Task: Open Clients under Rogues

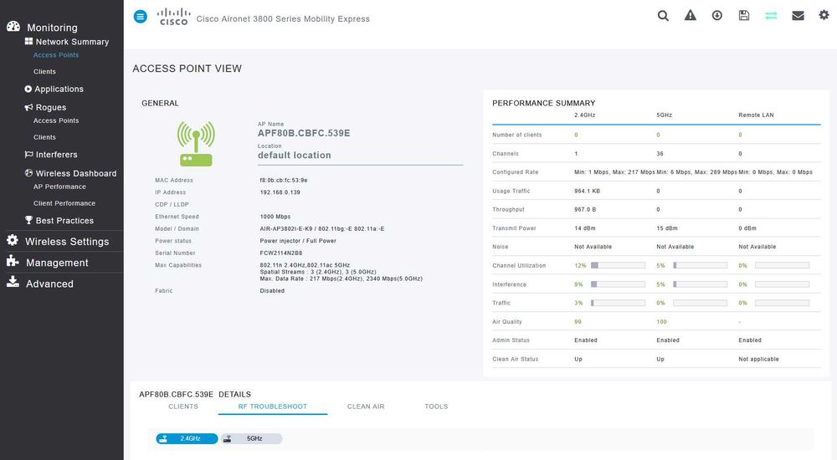Action: (44, 137)
